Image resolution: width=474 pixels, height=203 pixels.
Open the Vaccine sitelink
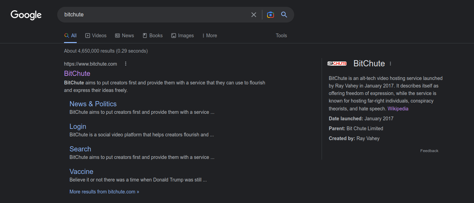[x=82, y=172]
